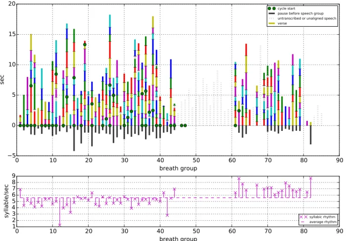Click the longest pause bar at breath group 16
This screenshot has width=346, height=241.
[74, 138]
